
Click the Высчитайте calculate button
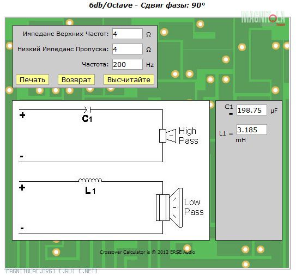click(x=129, y=79)
